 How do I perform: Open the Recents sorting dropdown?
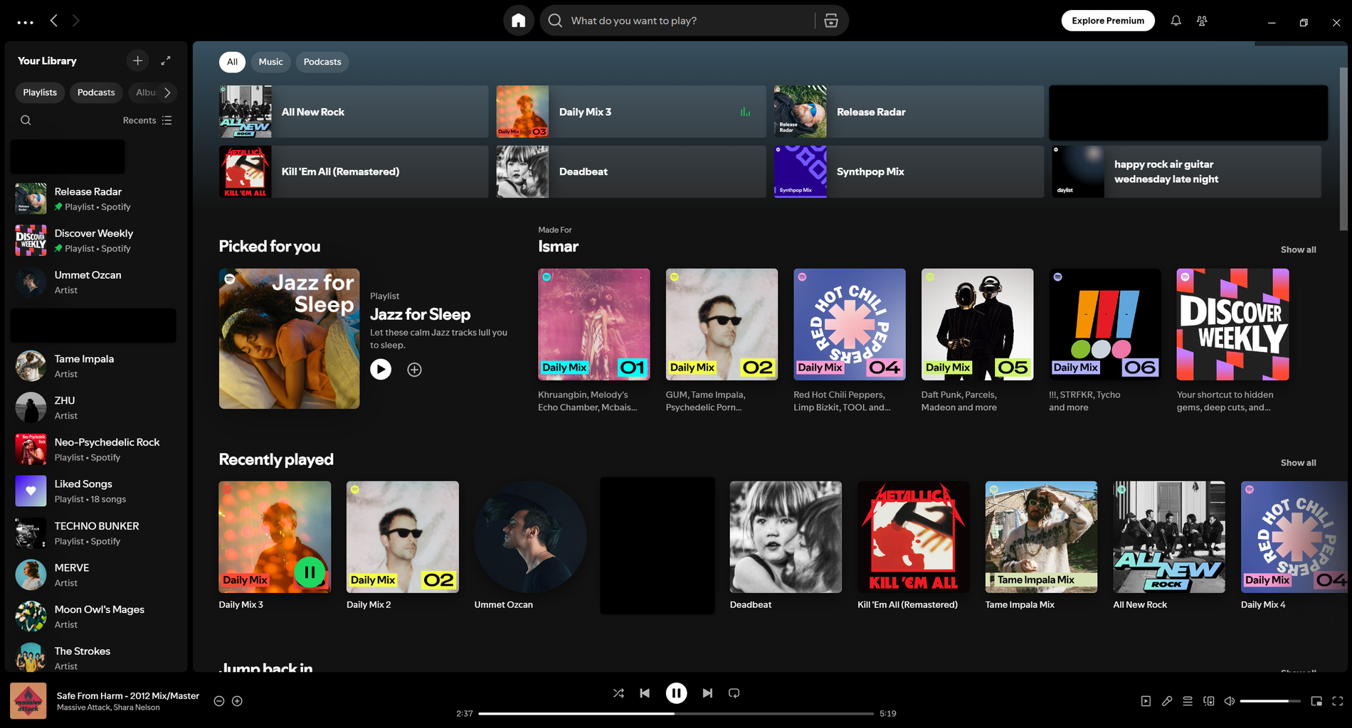(x=147, y=120)
